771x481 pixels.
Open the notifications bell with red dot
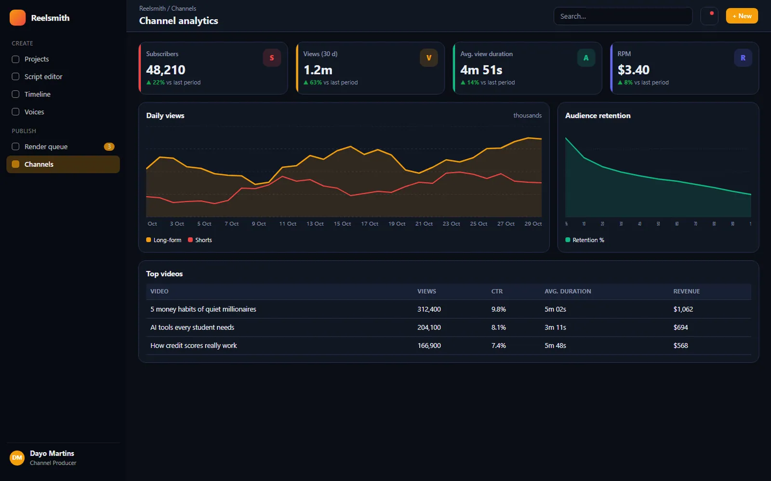[x=709, y=16]
